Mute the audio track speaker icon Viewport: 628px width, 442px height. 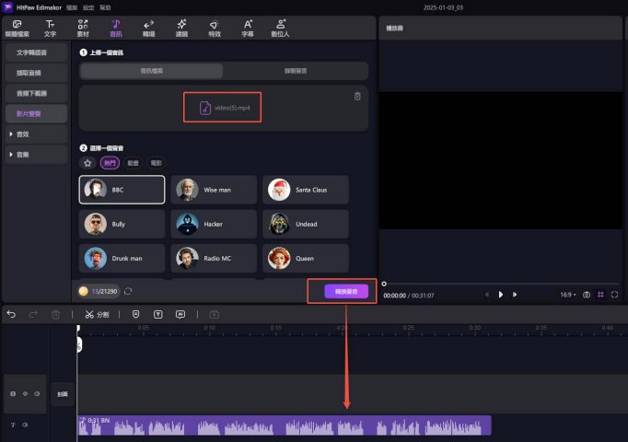click(25, 425)
